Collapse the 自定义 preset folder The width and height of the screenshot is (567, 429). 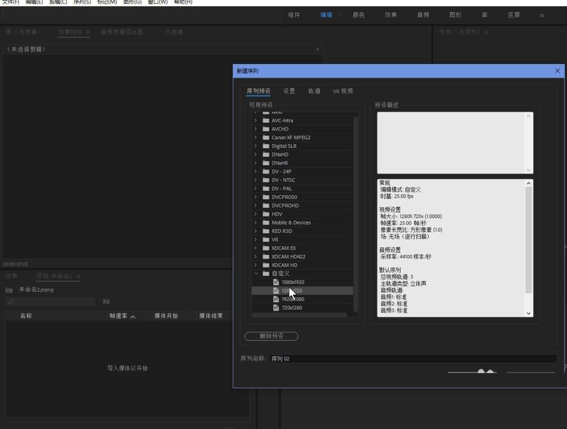point(256,273)
